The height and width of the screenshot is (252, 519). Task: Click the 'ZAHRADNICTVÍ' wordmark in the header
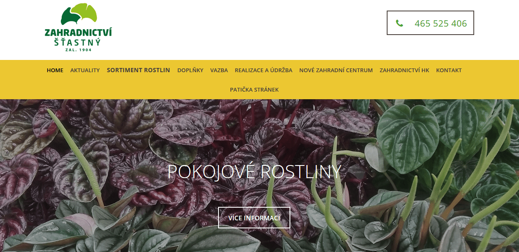[x=78, y=33]
